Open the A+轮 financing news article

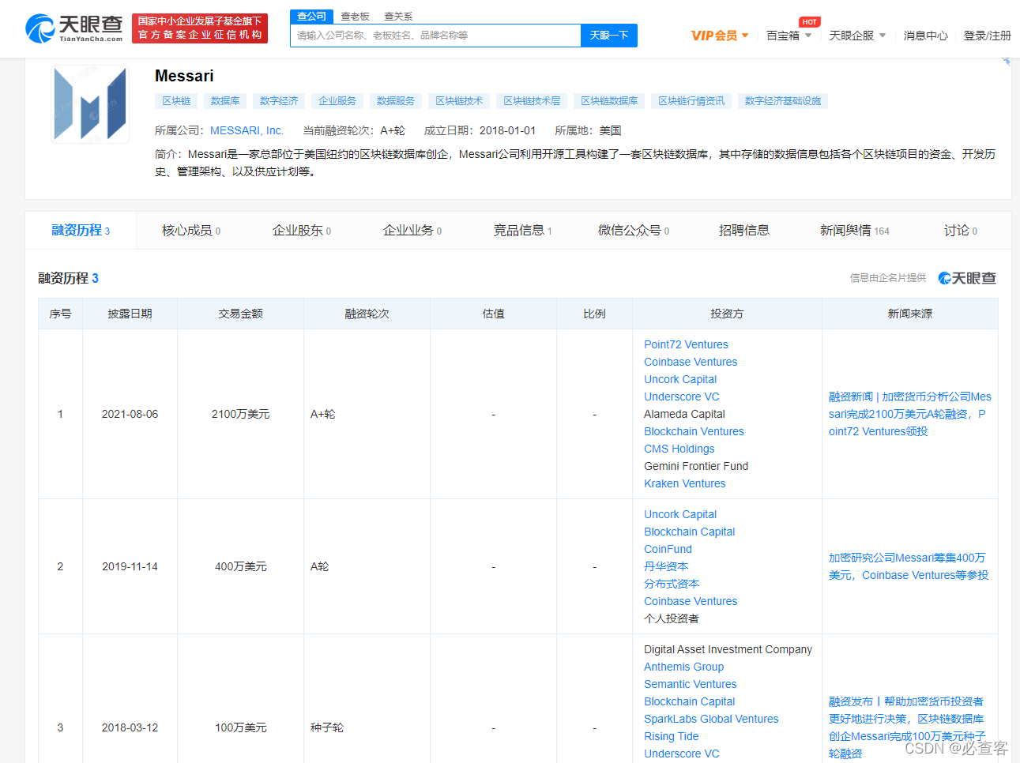tap(910, 414)
